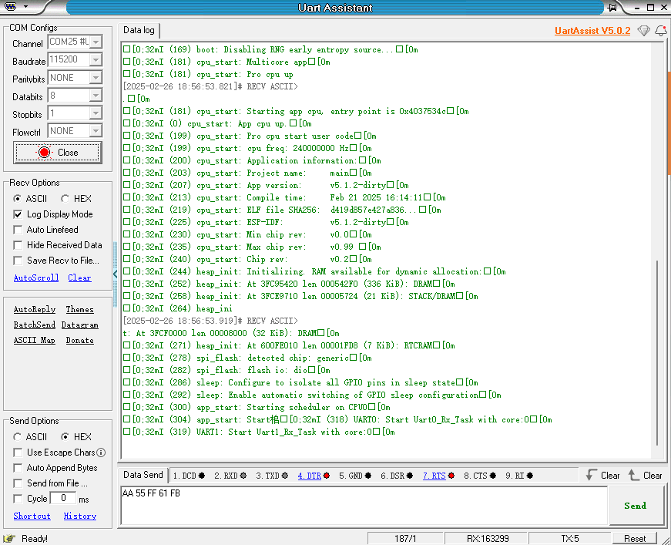Open the AutoReply link

tap(35, 310)
